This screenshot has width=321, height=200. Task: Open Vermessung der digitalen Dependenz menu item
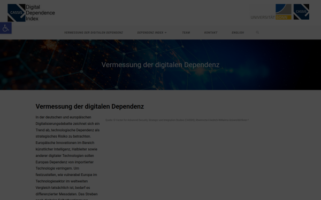(94, 33)
